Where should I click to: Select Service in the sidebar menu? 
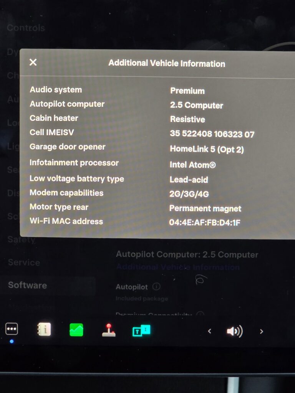coord(24,263)
